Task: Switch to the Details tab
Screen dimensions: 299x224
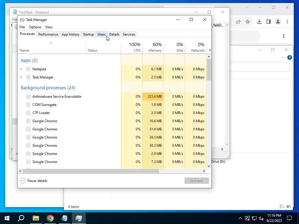Action: pos(114,34)
